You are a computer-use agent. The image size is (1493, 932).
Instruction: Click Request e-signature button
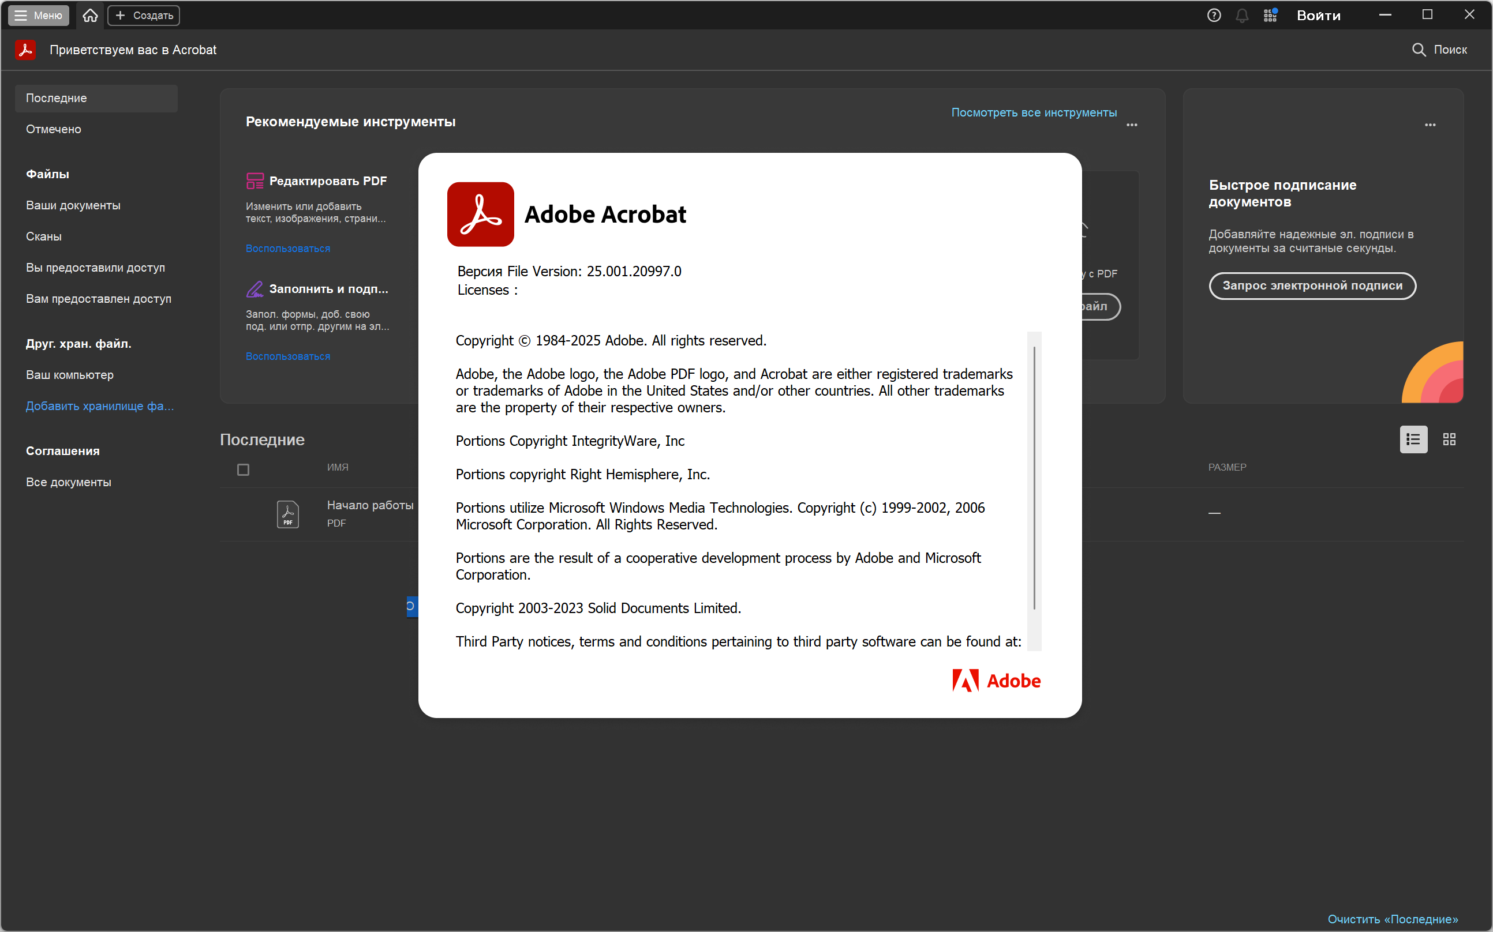point(1312,286)
